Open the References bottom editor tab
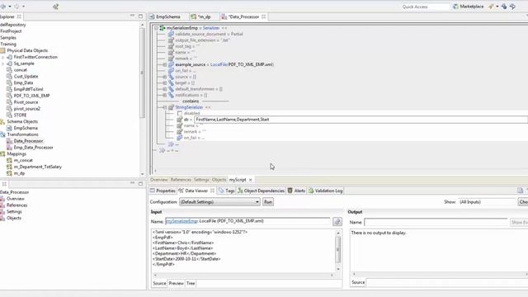This screenshot has width=528, height=297. [x=181, y=180]
